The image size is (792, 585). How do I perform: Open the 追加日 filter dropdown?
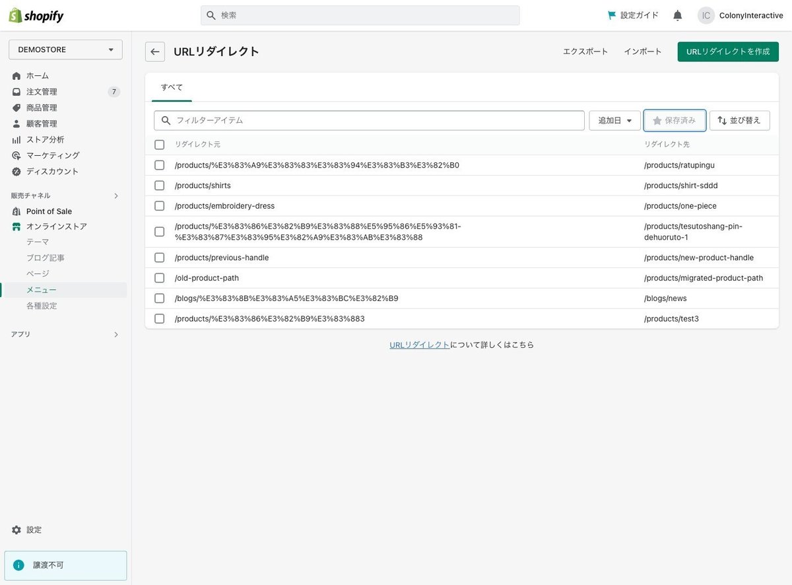(x=614, y=121)
